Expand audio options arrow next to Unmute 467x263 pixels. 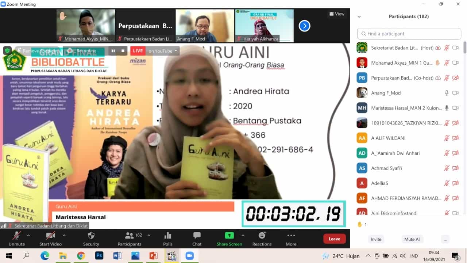point(28,236)
